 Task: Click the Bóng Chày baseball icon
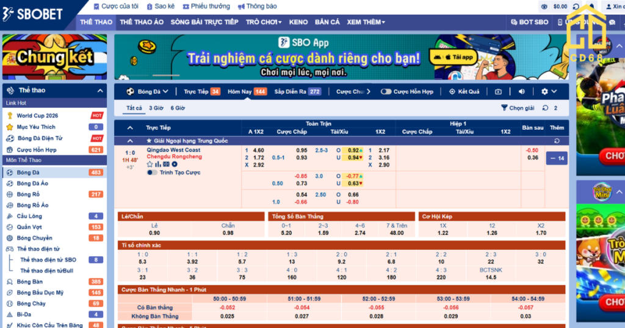coord(10,304)
